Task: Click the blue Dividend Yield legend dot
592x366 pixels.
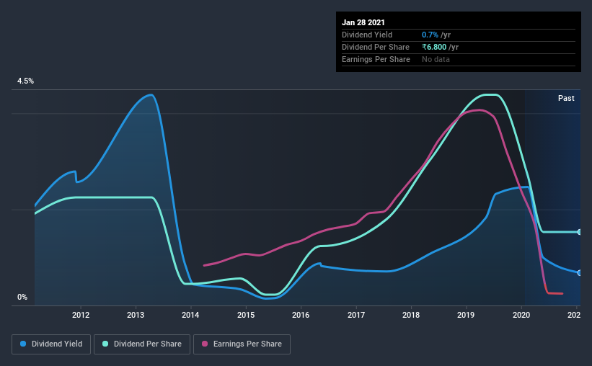Action: point(23,344)
